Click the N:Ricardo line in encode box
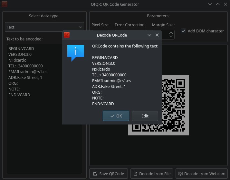This screenshot has width=230, height=180. tap(17, 60)
